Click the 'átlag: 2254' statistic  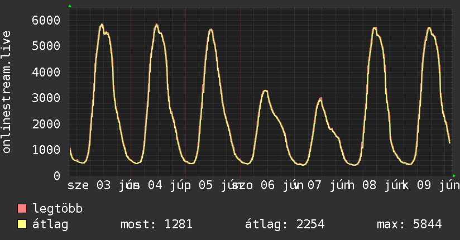point(285,224)
